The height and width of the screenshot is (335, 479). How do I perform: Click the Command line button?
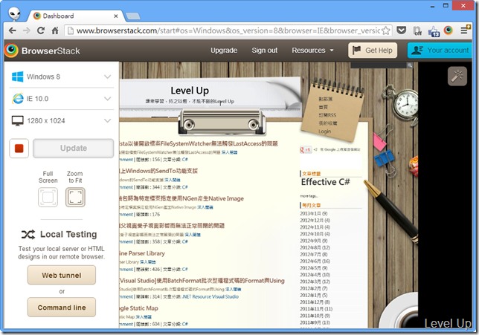tap(62, 308)
